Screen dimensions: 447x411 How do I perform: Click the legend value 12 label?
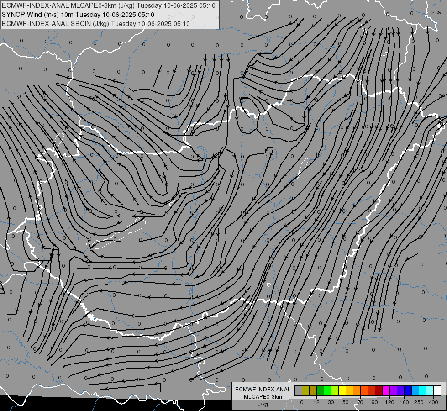click(316, 402)
